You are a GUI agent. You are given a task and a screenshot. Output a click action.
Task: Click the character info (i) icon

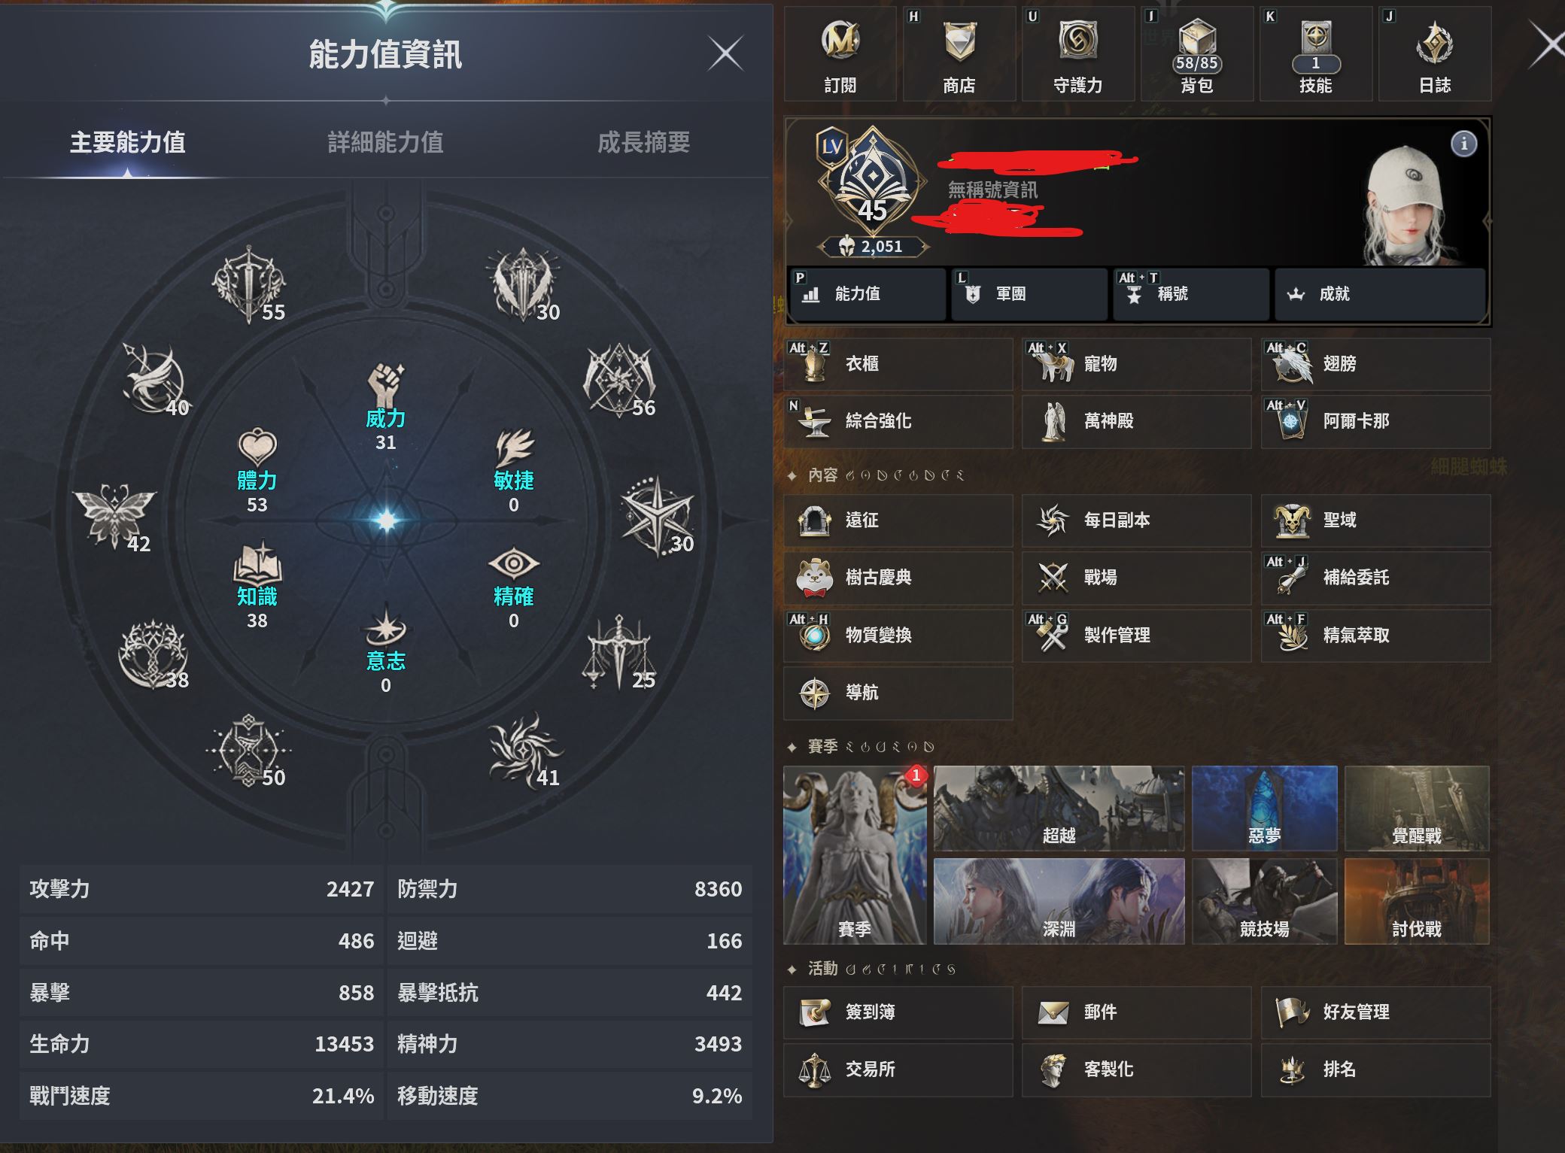pyautogui.click(x=1463, y=144)
